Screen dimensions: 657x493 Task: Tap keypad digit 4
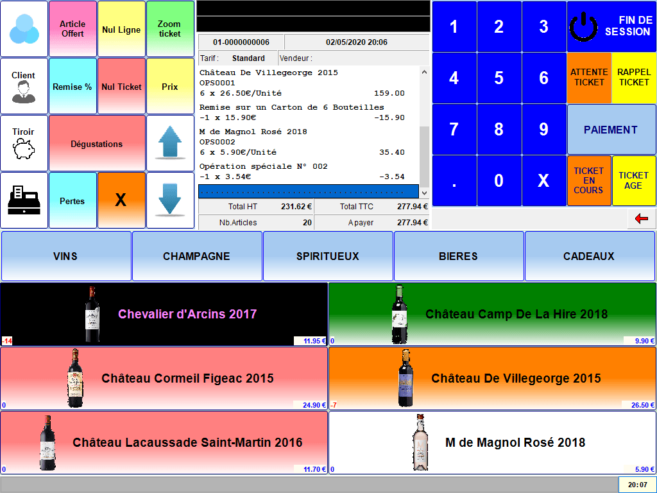tap(454, 78)
